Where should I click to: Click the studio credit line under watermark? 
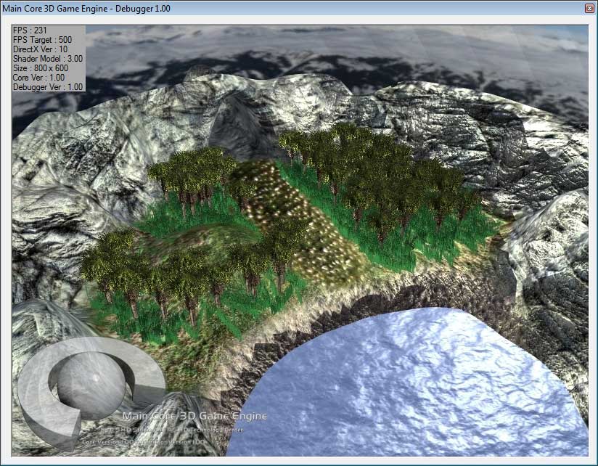point(181,429)
